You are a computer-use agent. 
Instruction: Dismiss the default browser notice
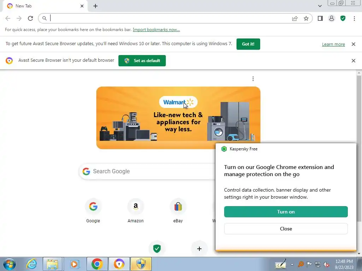[353, 61]
